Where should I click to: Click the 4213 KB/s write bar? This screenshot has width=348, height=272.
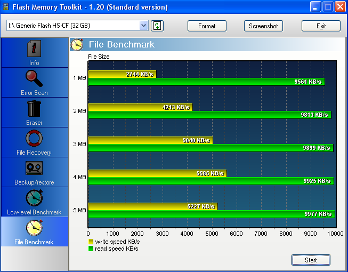pyautogui.click(x=141, y=107)
